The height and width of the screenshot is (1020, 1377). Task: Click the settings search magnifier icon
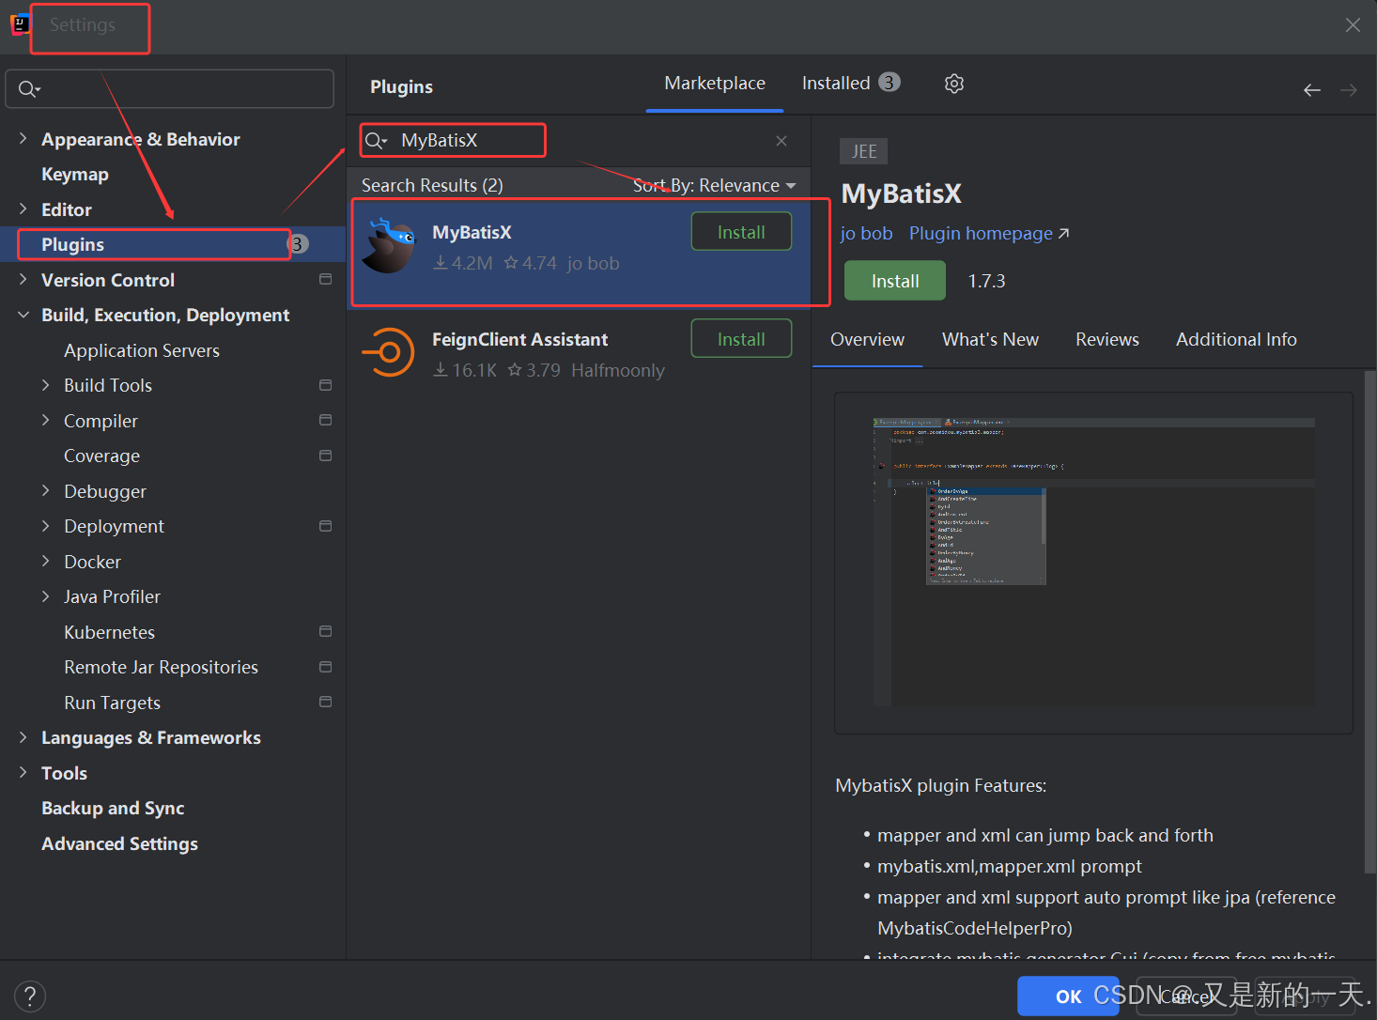29,89
